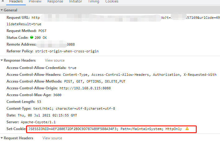Select Content-Length value 53
The image size is (220, 143).
[x=39, y=102]
